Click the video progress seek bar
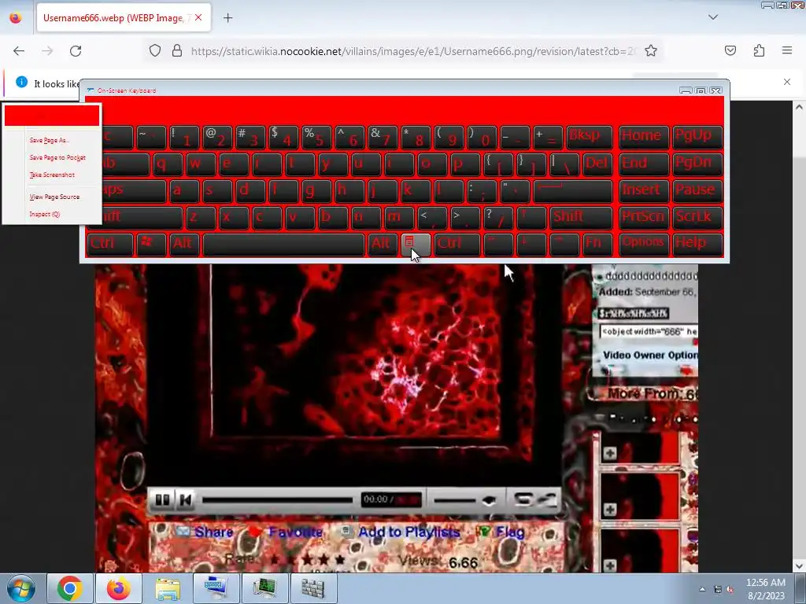 pyautogui.click(x=278, y=499)
